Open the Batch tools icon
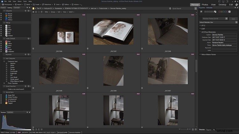The image size is (239, 134). (x=25, y=4)
